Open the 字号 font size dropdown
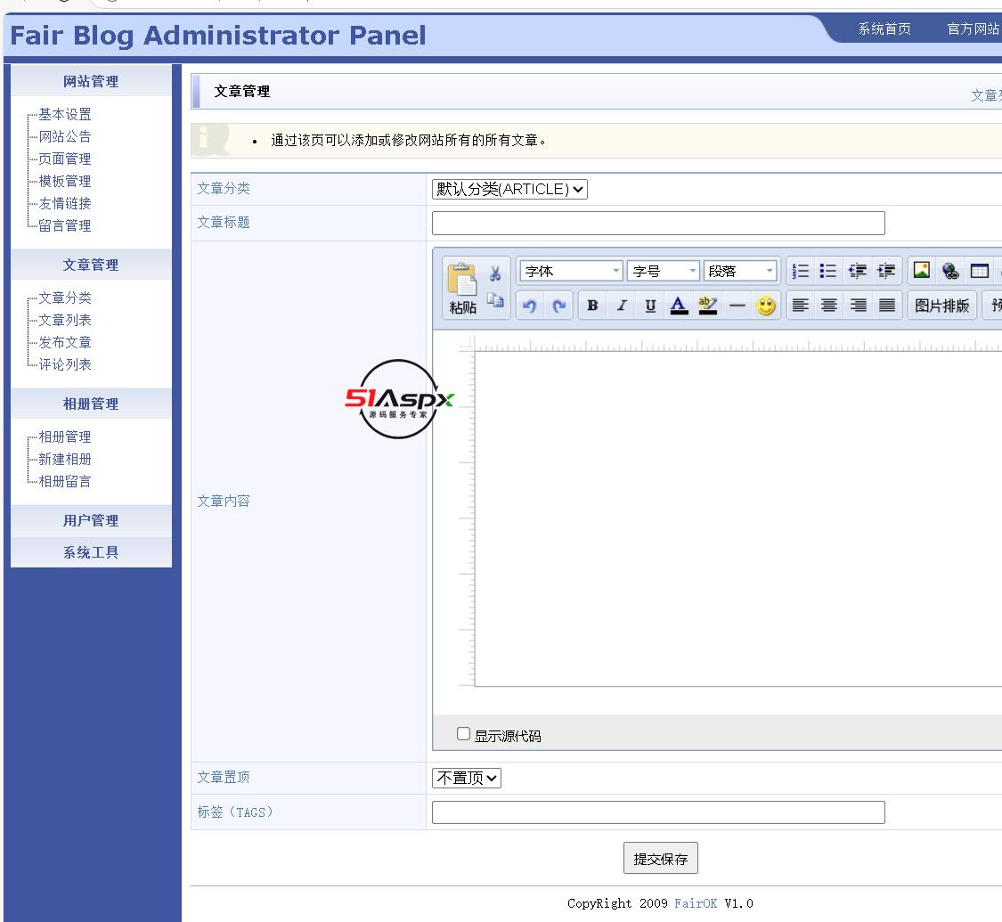 pos(664,271)
